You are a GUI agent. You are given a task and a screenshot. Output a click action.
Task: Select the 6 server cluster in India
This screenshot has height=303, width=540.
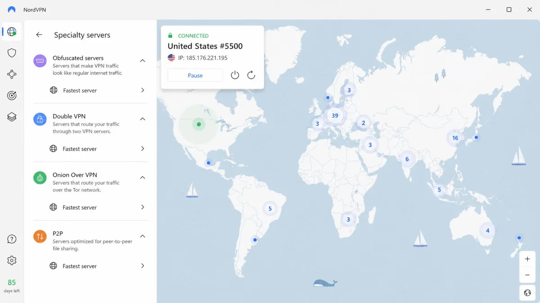coord(407,159)
